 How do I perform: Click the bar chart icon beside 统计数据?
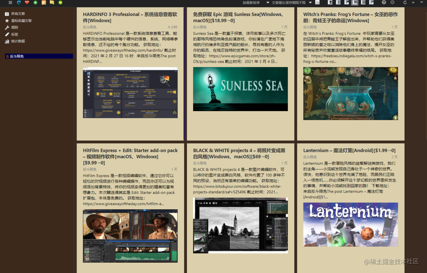[7, 41]
